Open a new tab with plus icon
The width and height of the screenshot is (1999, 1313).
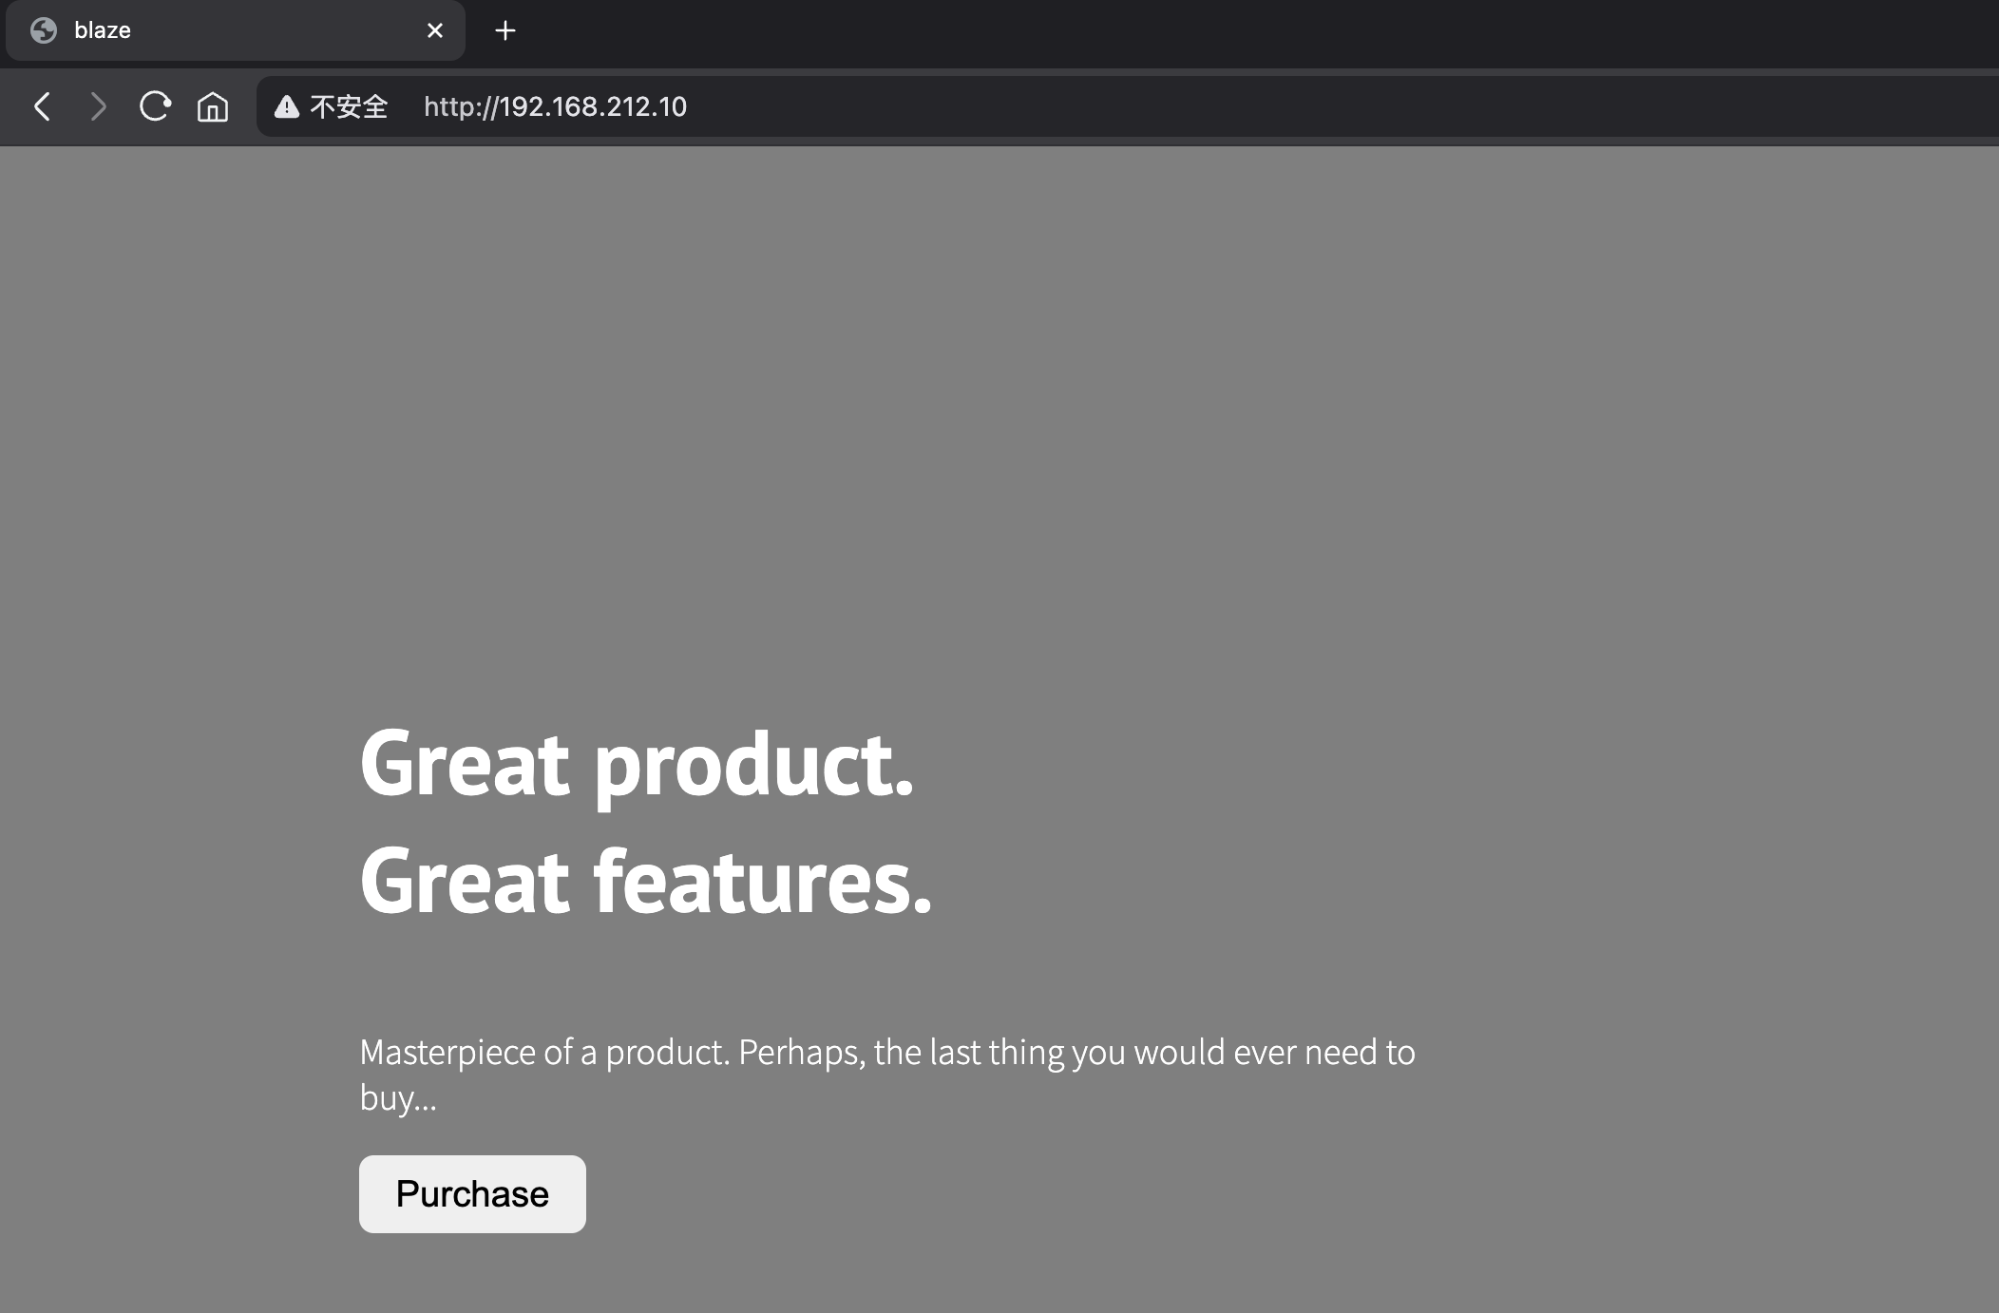click(505, 30)
